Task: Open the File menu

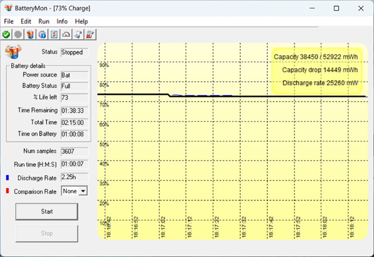Action: tap(9, 21)
